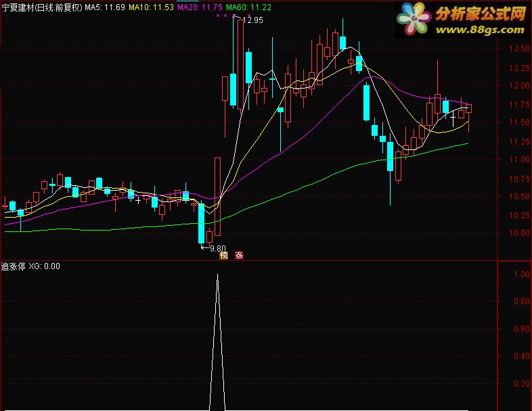Click the white XG signal spike peak
532x411 pixels.
click(217, 274)
